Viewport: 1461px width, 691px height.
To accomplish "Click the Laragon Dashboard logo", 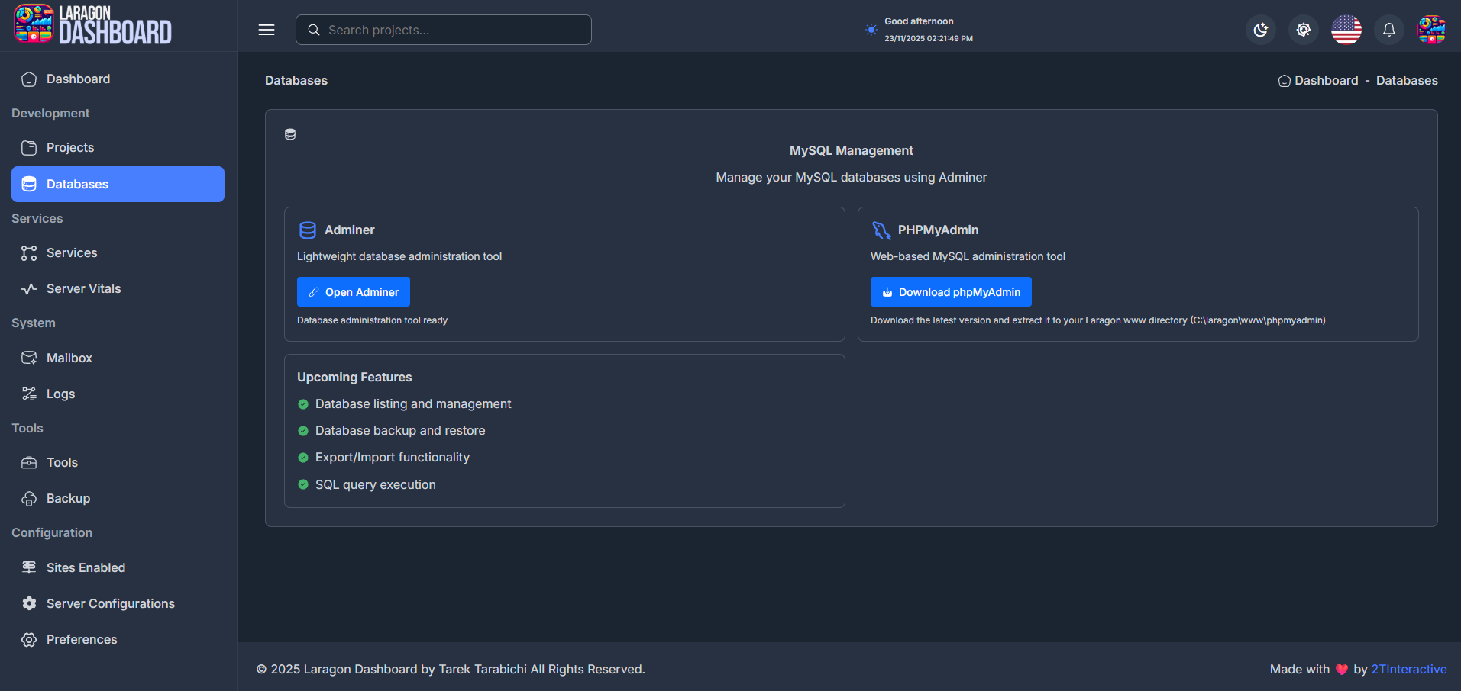I will [91, 24].
